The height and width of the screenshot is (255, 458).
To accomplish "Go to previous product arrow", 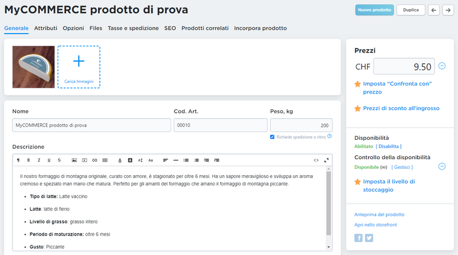I will tap(433, 10).
